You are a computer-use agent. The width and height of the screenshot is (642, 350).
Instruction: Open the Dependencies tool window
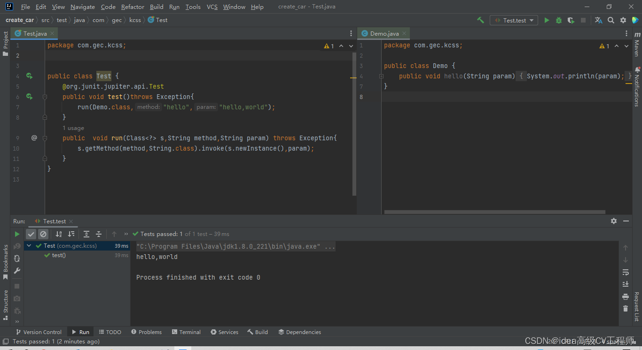tap(299, 332)
